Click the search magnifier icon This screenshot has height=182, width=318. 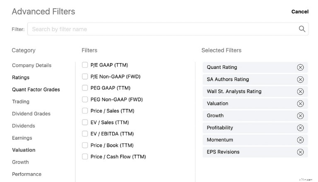302,29
